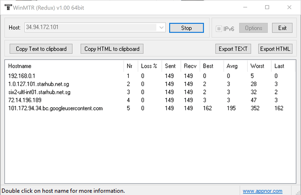Screen dimensions: 301x195
Task: Click the Loss % column header
Action: [149, 66]
